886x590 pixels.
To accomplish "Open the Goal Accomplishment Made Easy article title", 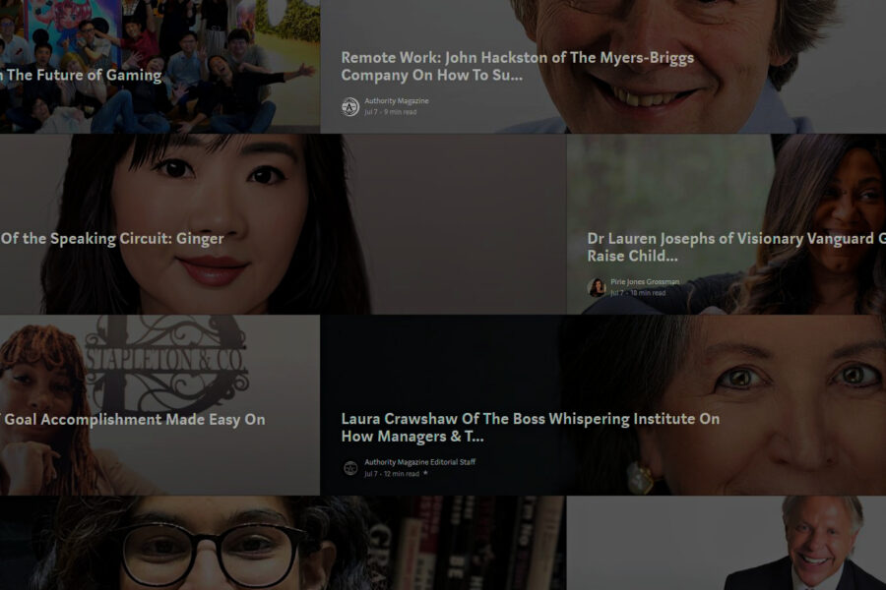I will pos(133,419).
